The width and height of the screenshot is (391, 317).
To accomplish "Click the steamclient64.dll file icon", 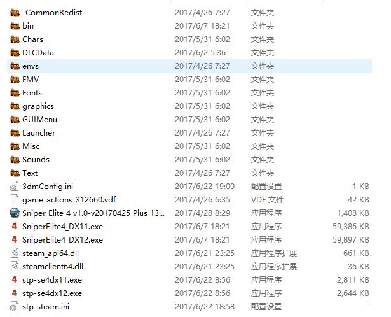I will pos(15,266).
